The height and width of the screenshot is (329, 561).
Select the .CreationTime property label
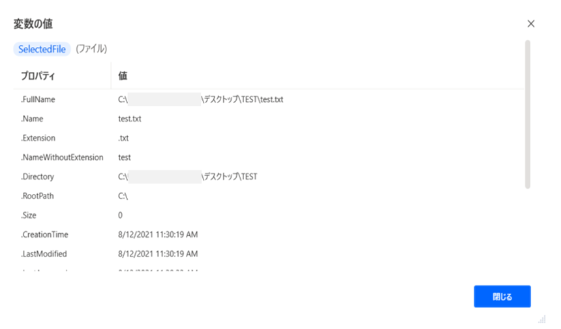44,235
